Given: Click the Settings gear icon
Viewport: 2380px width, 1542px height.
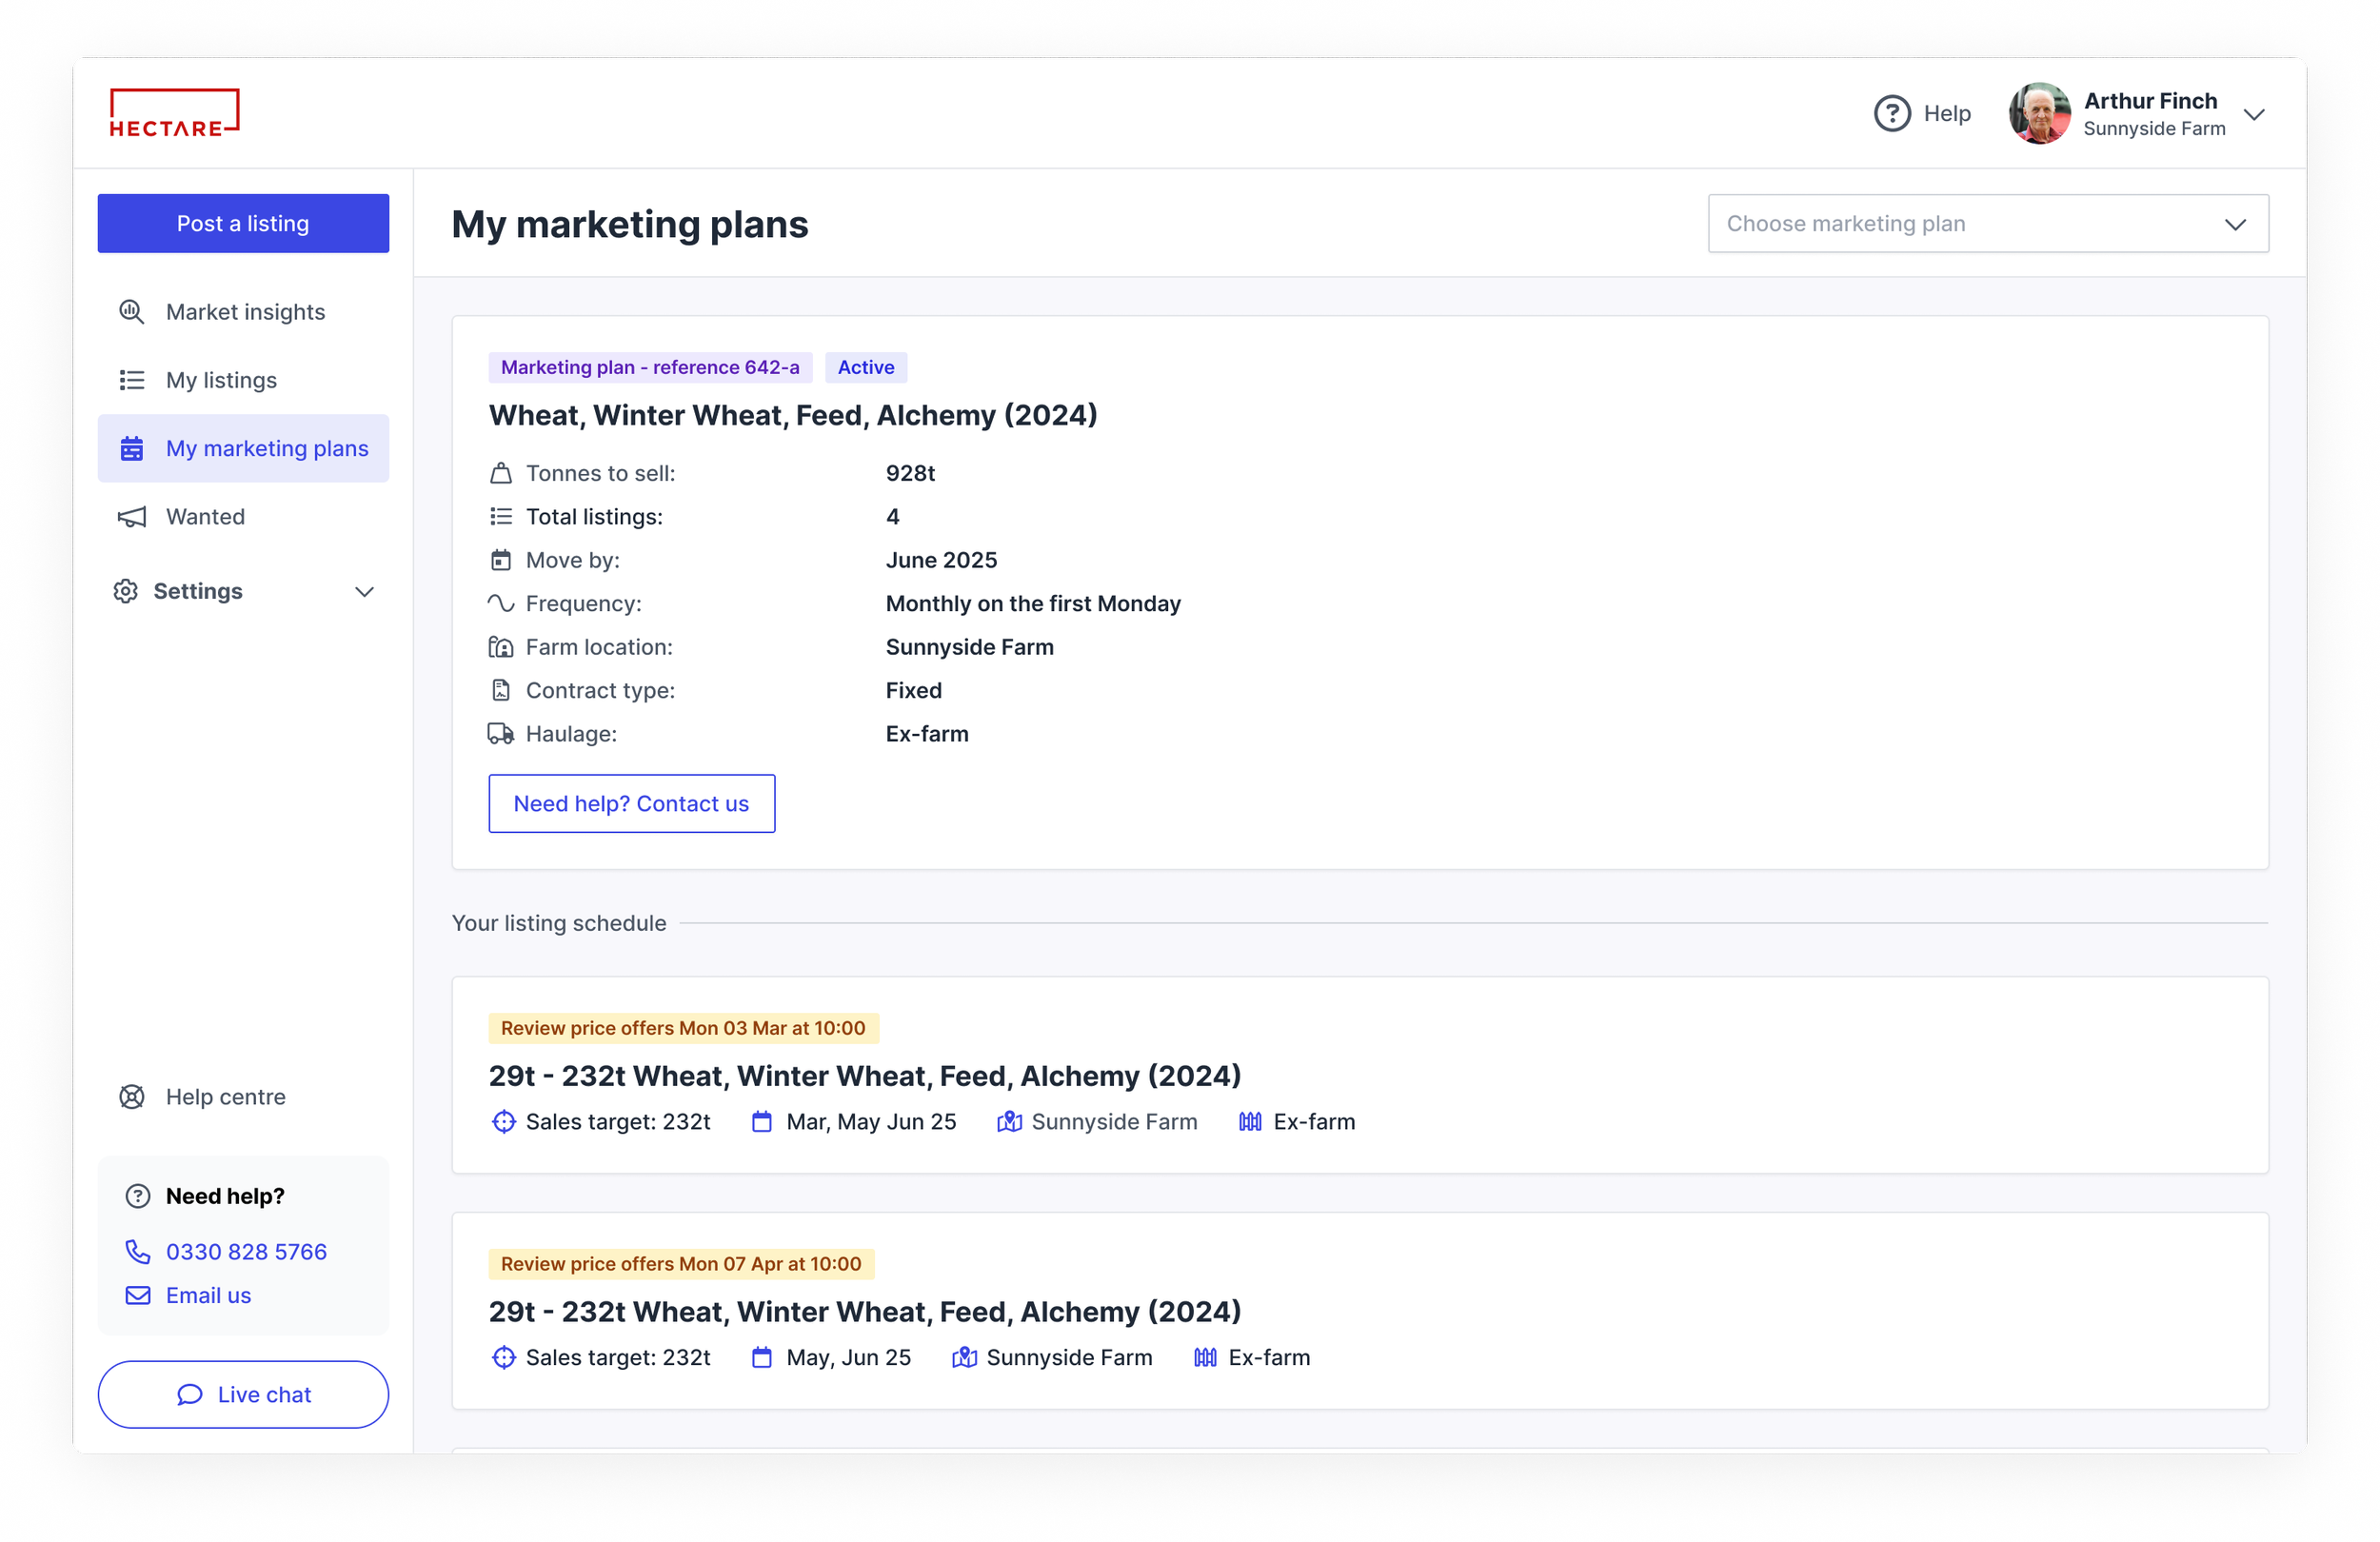Looking at the screenshot, I should [126, 591].
